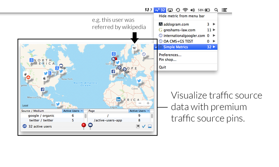The width and height of the screenshot is (279, 167).
Task: Expand the Simple Metrics submenu arrow
Action: point(214,47)
